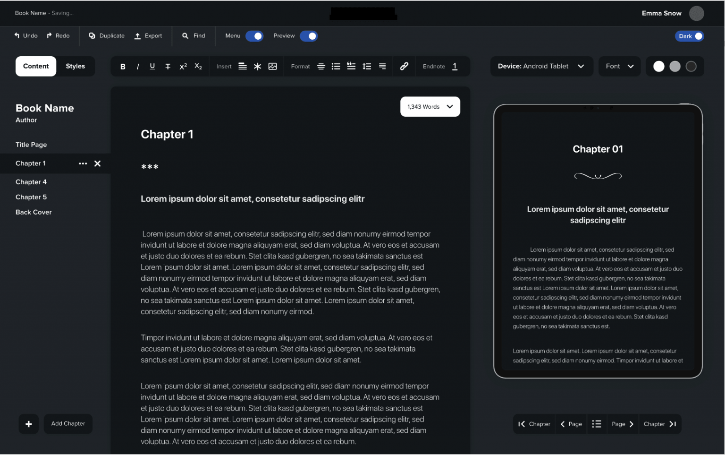Switch to the Styles tab
Screen dimensions: 725x455
point(75,66)
